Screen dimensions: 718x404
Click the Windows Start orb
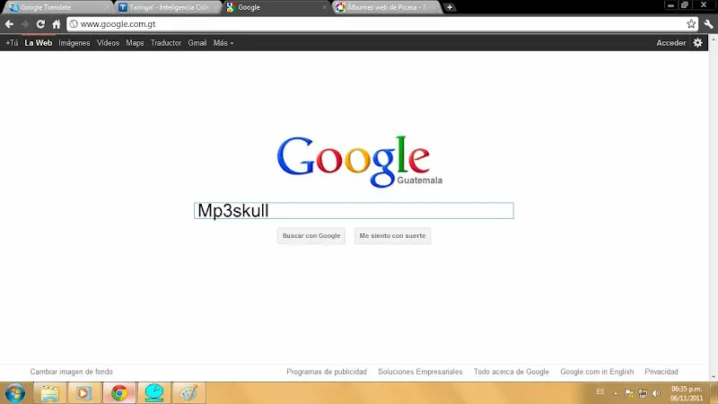click(15, 393)
